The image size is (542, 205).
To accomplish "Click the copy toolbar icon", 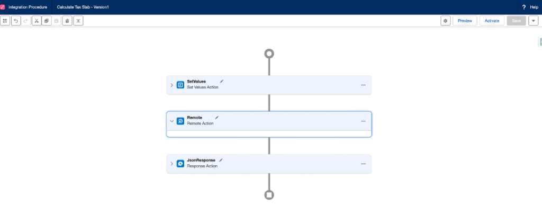I will click(47, 21).
